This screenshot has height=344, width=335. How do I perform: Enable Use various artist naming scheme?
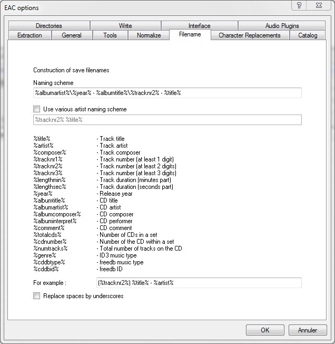click(x=37, y=109)
